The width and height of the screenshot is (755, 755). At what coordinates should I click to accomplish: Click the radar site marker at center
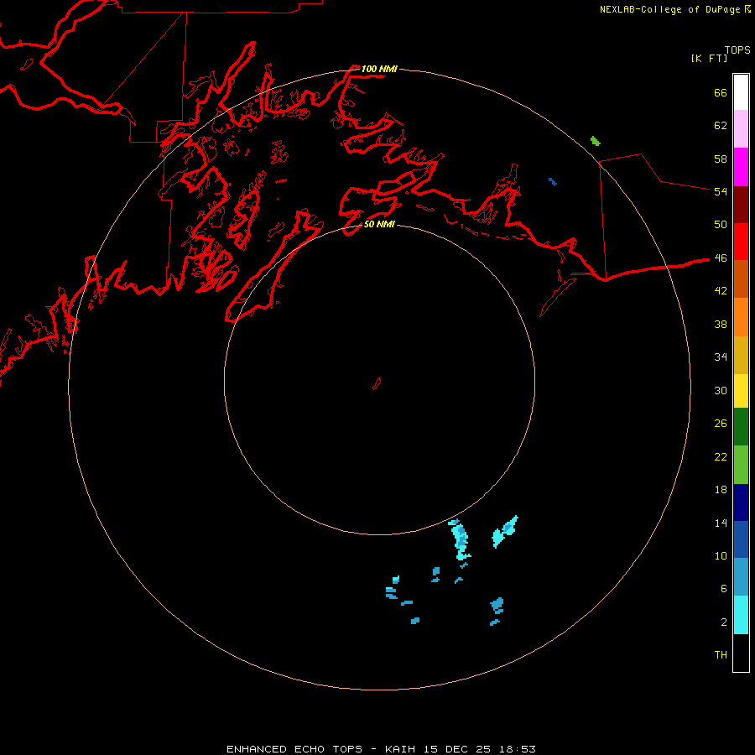[x=377, y=383]
